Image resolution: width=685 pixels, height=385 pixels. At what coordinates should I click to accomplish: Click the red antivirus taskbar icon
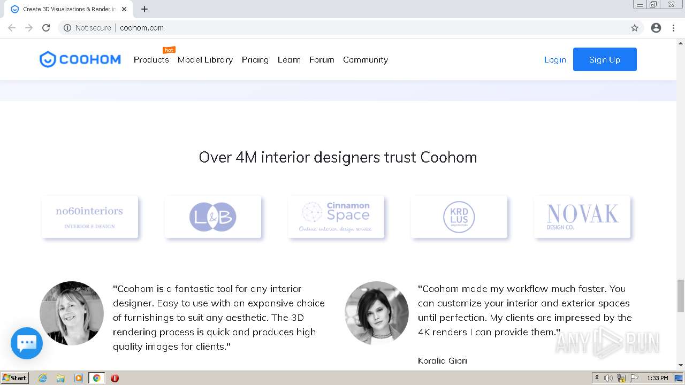point(115,378)
